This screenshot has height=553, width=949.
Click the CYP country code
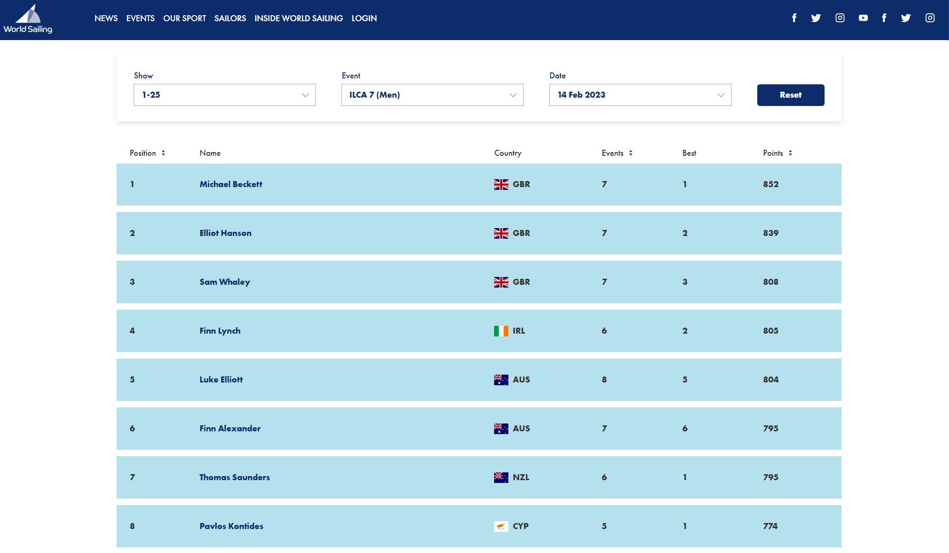coord(521,526)
